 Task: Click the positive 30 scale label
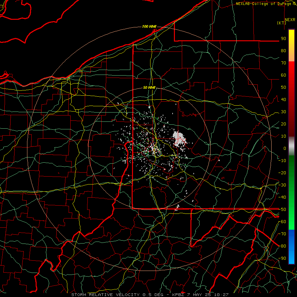point(283,112)
